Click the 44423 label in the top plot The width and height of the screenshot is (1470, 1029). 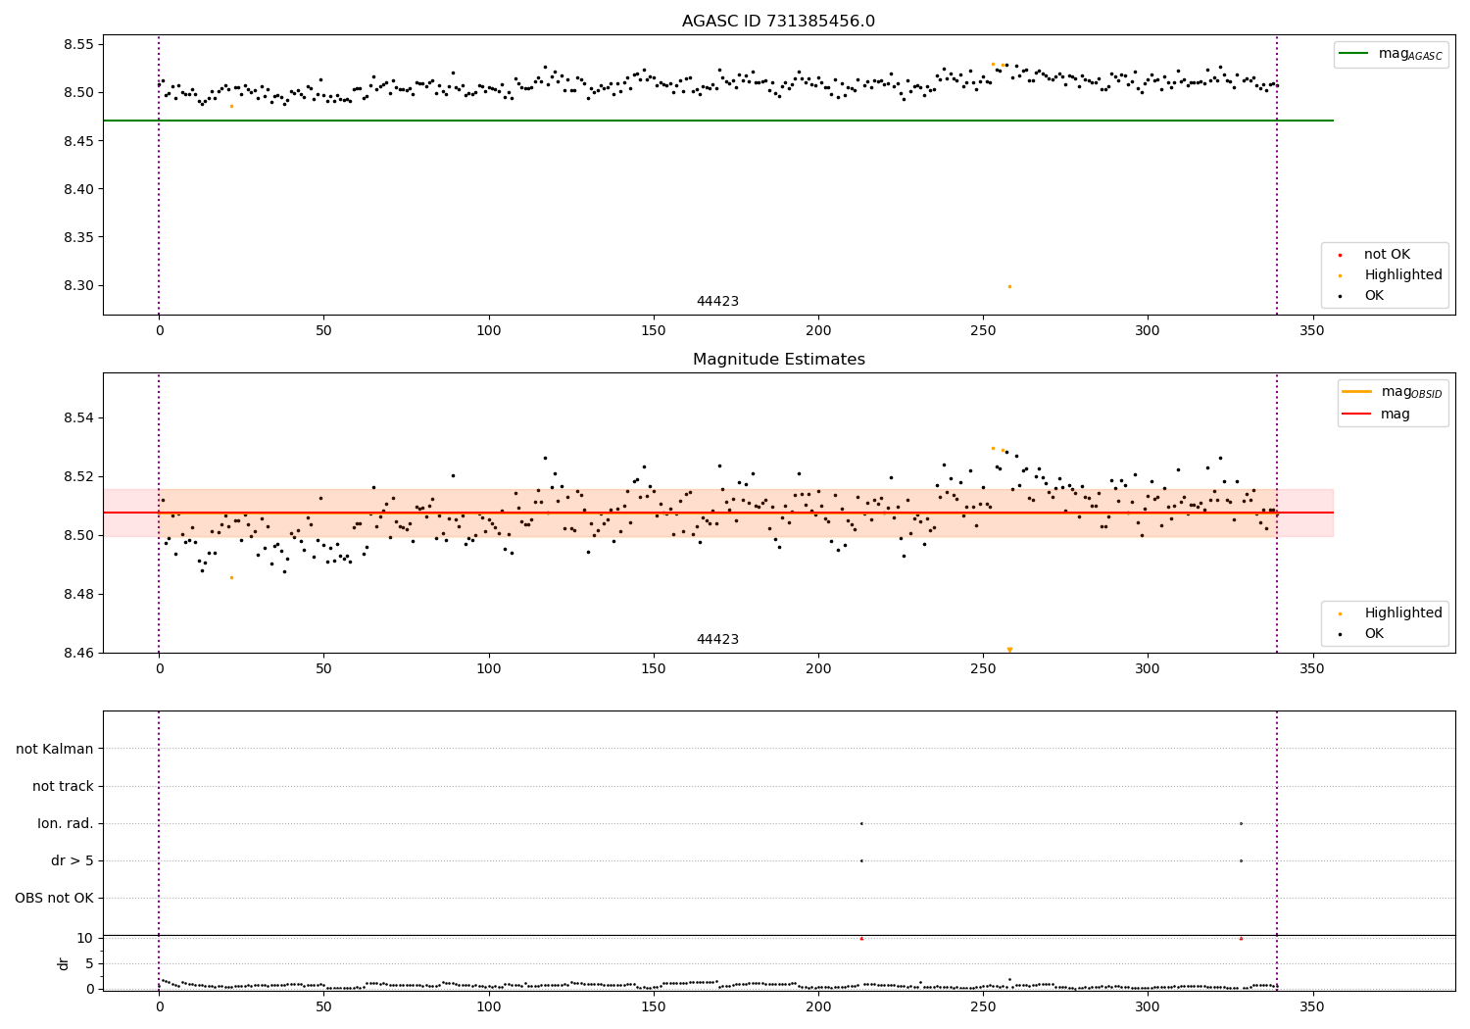(x=717, y=302)
